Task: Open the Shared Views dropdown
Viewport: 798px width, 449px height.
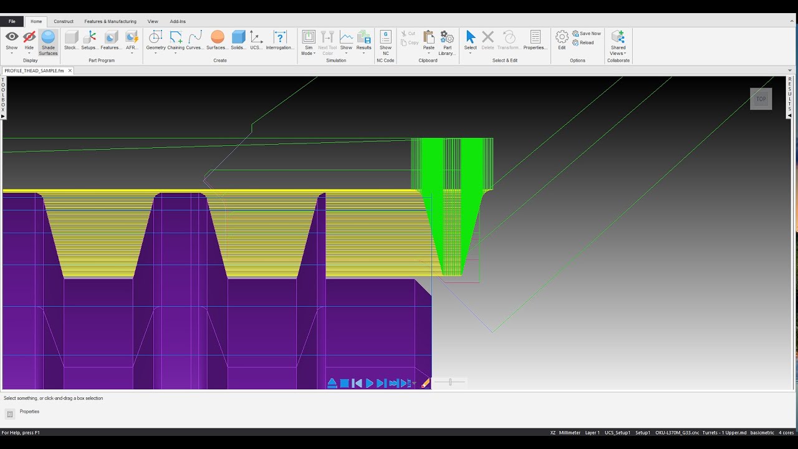Action: [x=618, y=42]
